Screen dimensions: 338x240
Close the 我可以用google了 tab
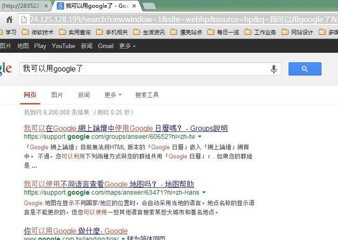[134, 6]
